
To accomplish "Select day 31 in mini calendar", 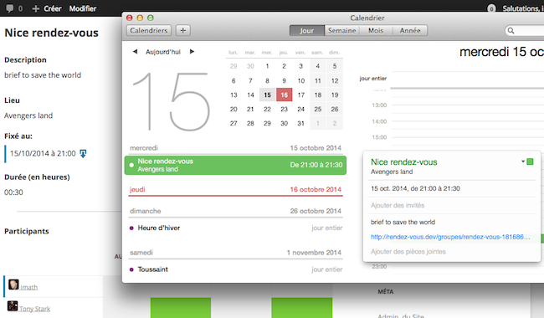I will coord(300,124).
